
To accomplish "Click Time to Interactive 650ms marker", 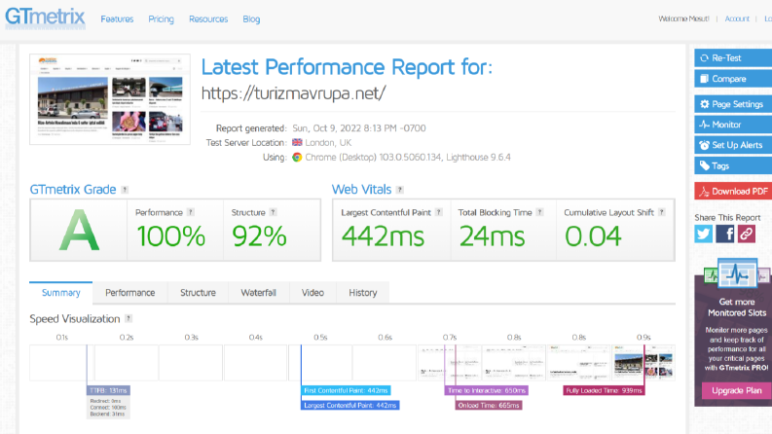I will [x=487, y=390].
